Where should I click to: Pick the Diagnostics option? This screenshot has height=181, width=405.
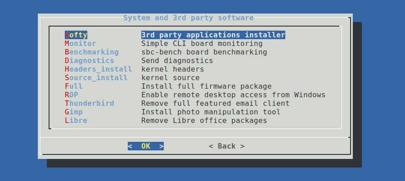(x=90, y=61)
